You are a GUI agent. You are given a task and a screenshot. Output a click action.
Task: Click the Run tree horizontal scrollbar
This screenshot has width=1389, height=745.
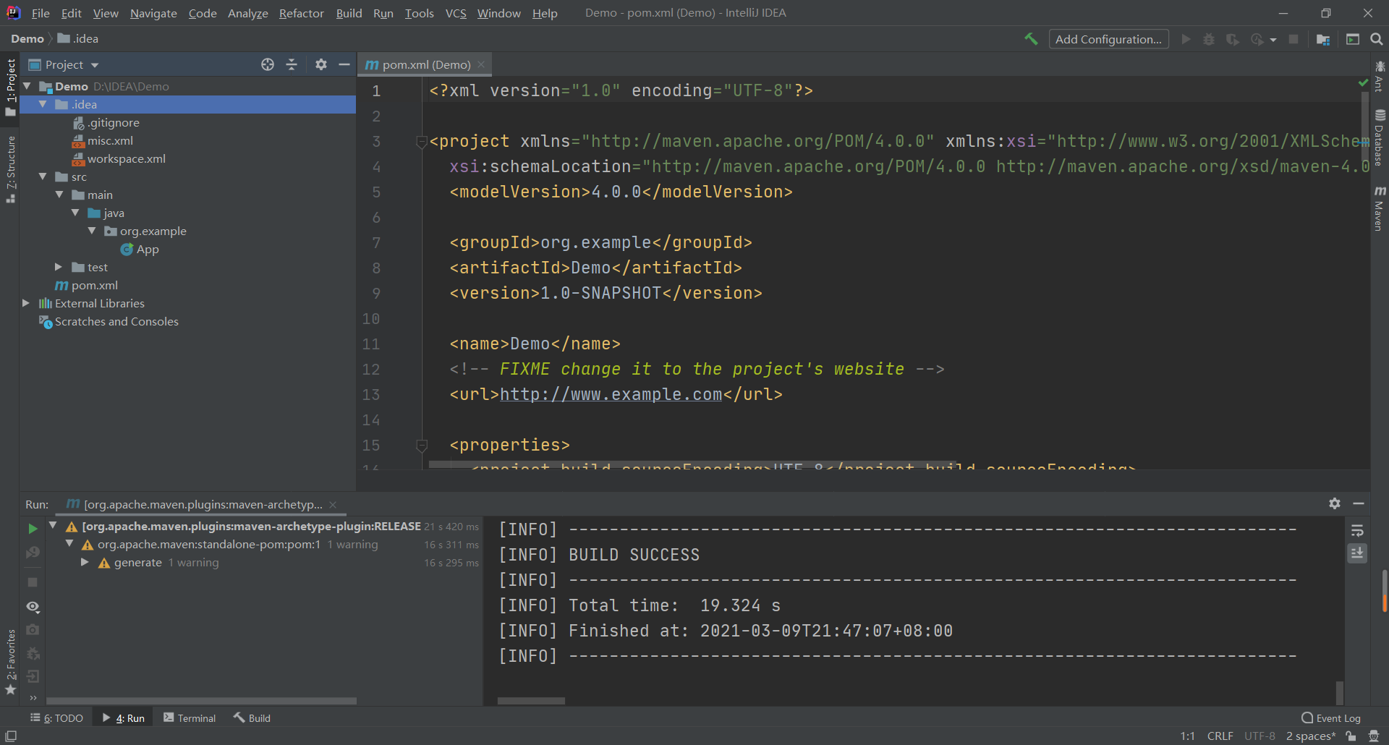201,701
